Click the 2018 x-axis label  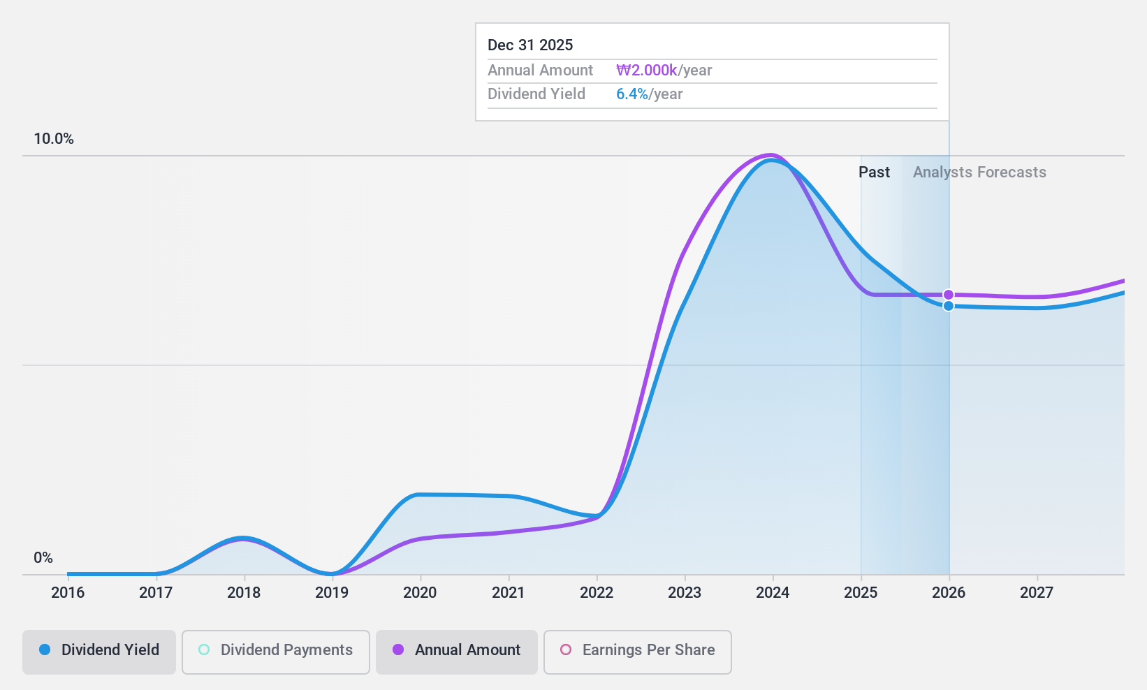[244, 593]
